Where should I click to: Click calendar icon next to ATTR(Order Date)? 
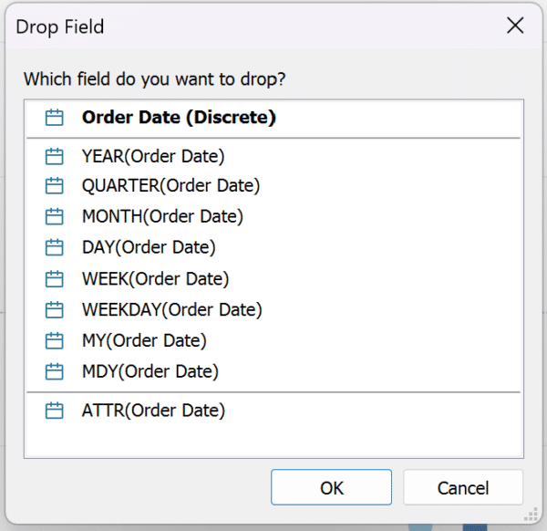[x=55, y=411]
